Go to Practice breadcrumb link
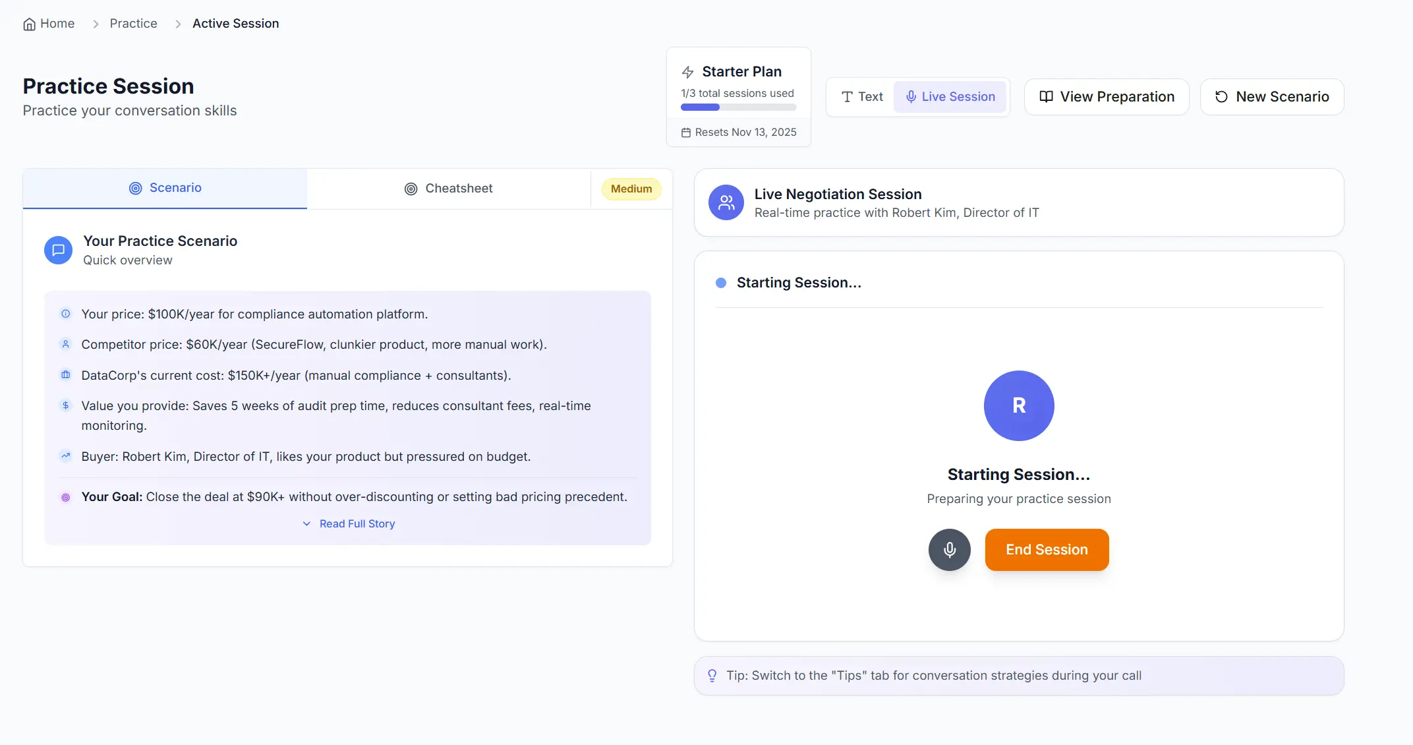The image size is (1413, 745). (x=133, y=24)
